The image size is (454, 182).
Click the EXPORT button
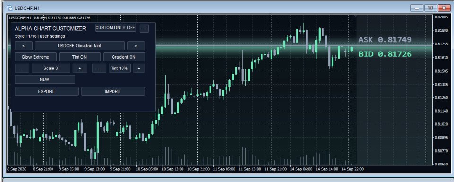click(46, 91)
